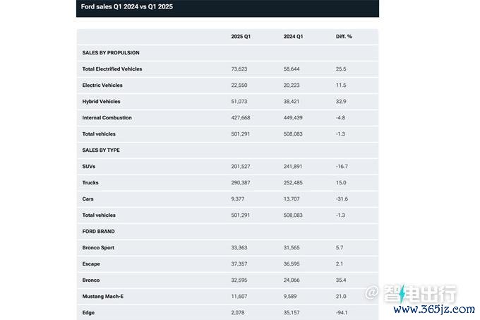The width and height of the screenshot is (480, 320).
Task: Click the 'Ford sales Q1 2024 vs Q1 2025' title
Action: point(127,7)
